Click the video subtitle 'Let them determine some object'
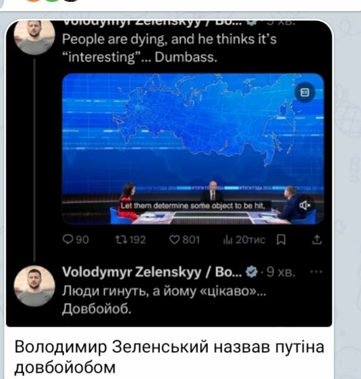Viewport: 361px width, 379px height. click(x=193, y=206)
